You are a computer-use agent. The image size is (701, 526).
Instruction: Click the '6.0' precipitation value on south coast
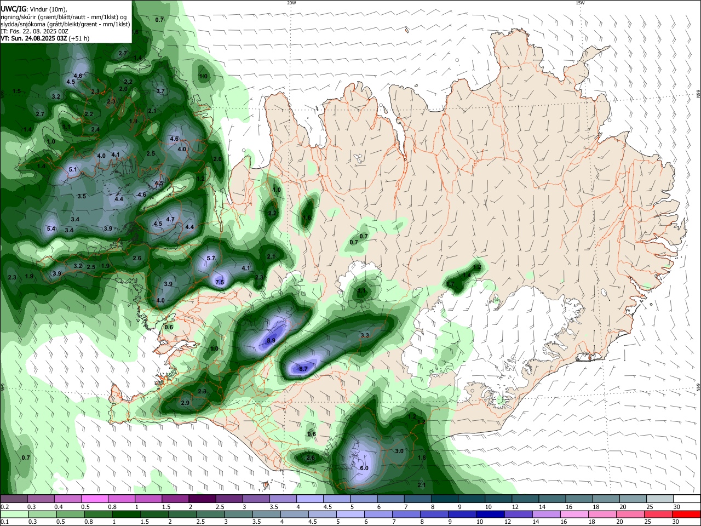tap(364, 468)
